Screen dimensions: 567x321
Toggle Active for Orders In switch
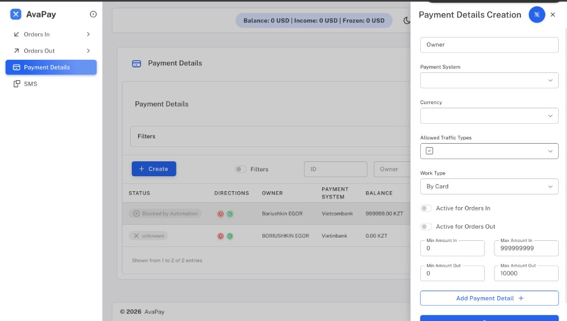[x=426, y=208]
